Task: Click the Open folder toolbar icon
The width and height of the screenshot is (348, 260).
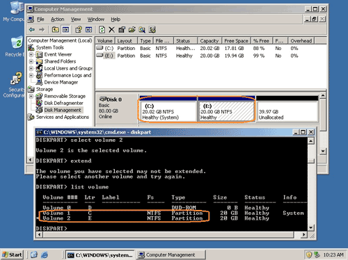Action: point(132,30)
